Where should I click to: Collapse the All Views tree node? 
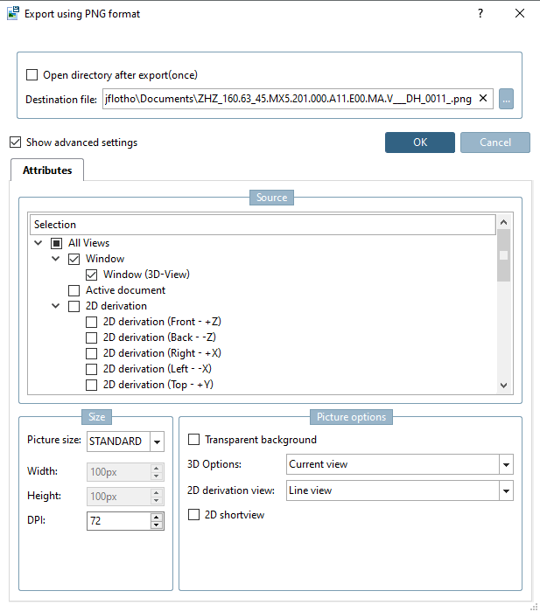39,243
